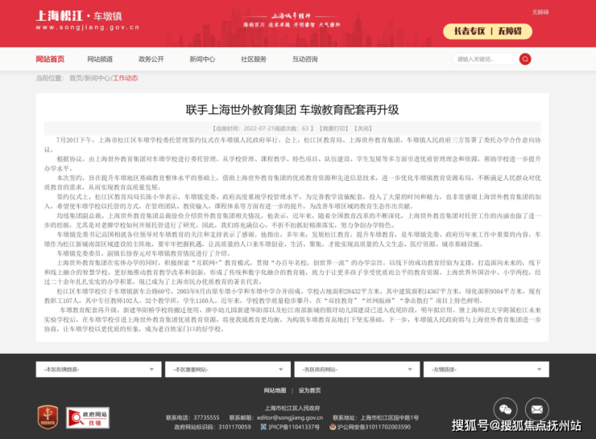Image resolution: width=596 pixels, height=439 pixels.
Task: Click the 政府网站找错 badge
Action: 88,418
